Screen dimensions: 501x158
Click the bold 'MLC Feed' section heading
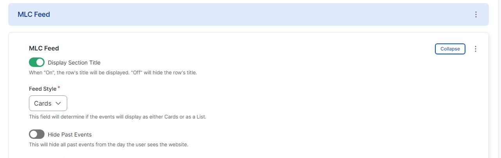44,48
